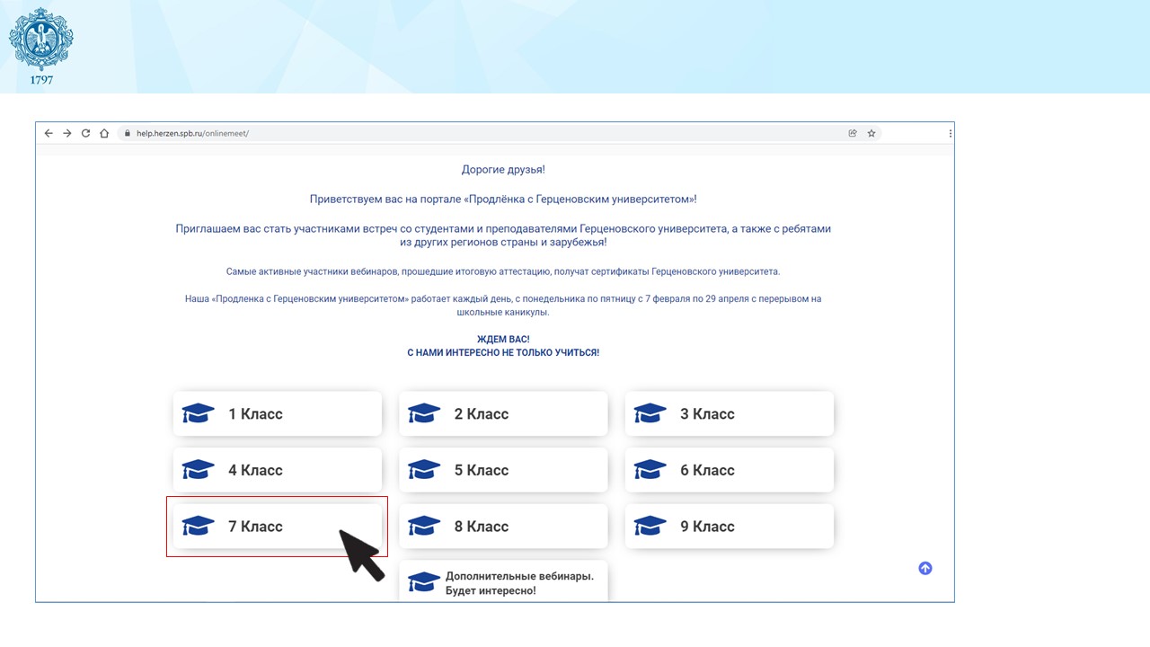Click graduation cap icon beside 1 Класс
Viewport: 1150px width, 647px height.
[x=198, y=413]
